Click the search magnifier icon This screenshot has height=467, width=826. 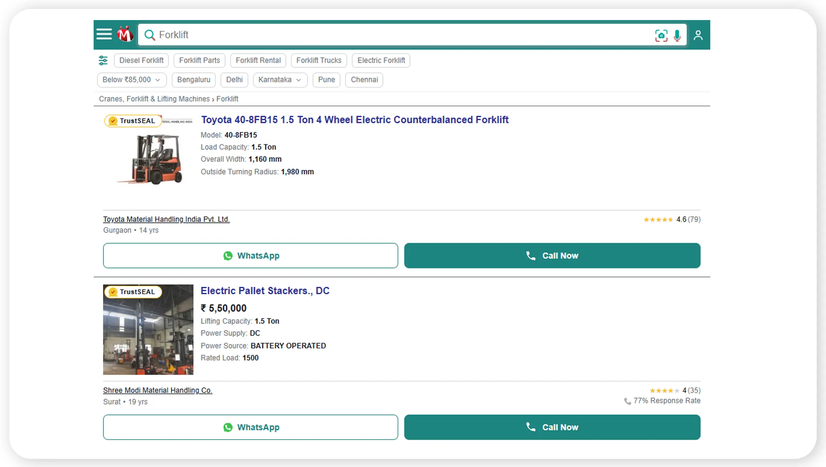pos(149,35)
